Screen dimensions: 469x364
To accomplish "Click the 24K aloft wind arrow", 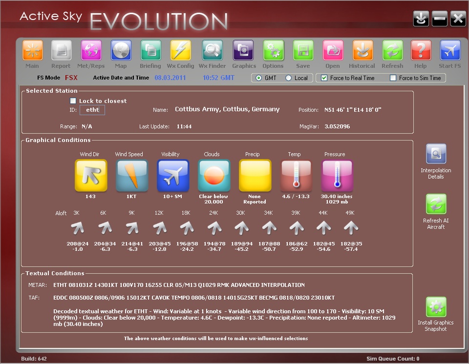I will pyautogui.click(x=214, y=228).
